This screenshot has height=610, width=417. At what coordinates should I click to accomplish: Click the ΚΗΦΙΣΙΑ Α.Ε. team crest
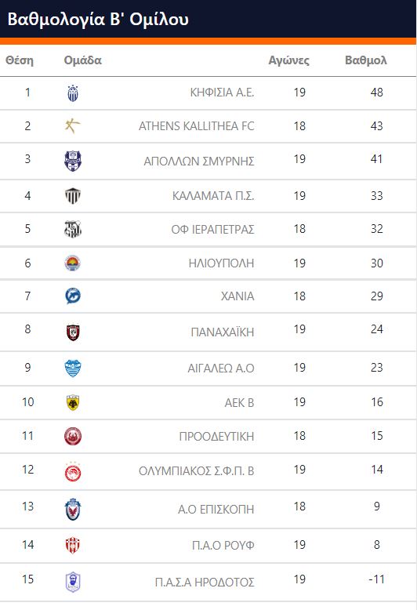(x=73, y=93)
